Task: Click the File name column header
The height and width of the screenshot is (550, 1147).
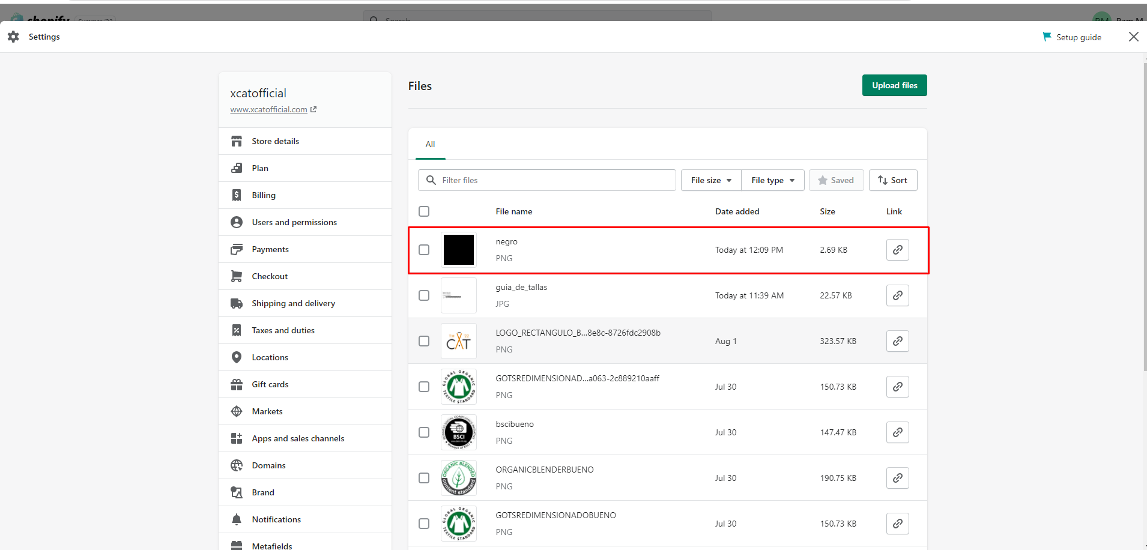Action: coord(513,211)
